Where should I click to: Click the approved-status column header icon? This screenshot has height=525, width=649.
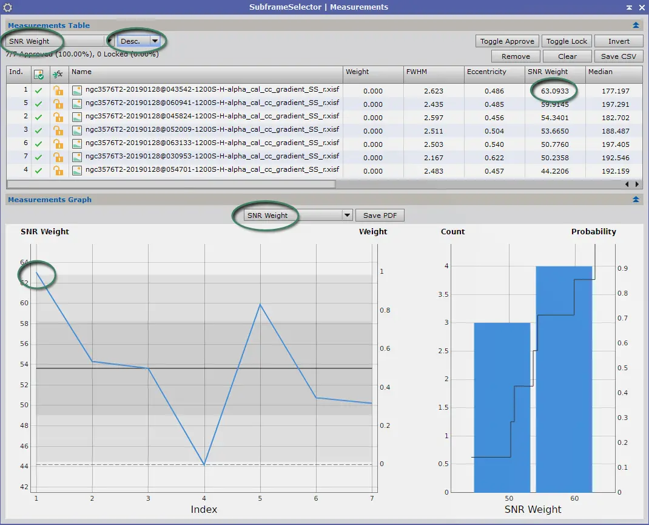pos(39,75)
